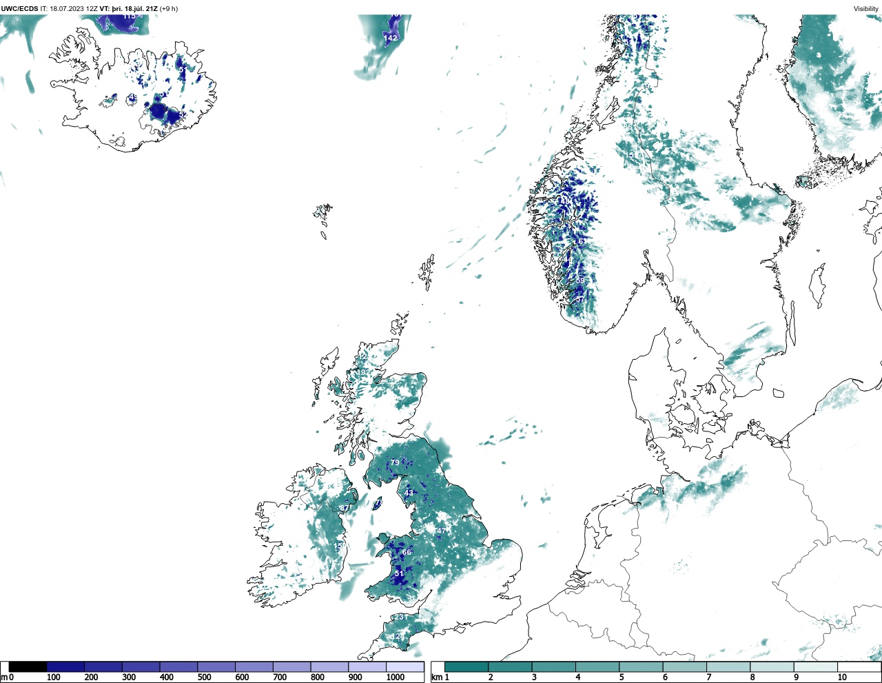Image resolution: width=882 pixels, height=683 pixels.
Task: Select the pale 900–1000 m legend swatch
Action: (x=367, y=666)
